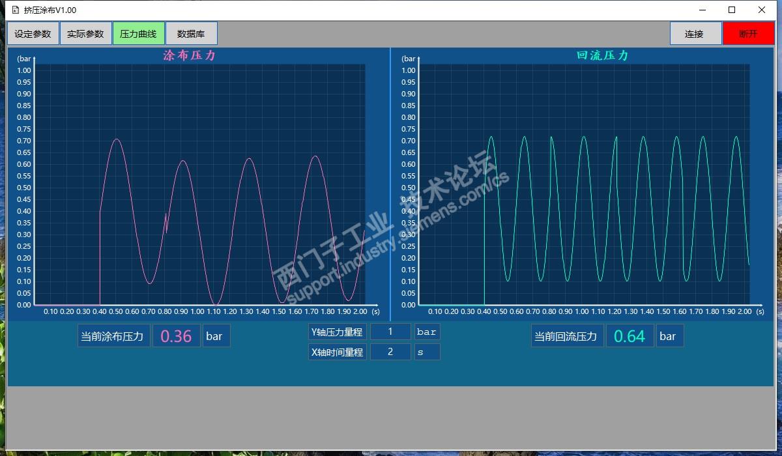Click the cyan 回流压力 curve plot area
The width and height of the screenshot is (782, 456).
point(585,184)
